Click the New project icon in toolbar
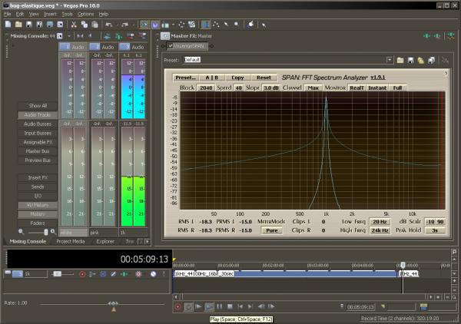The image size is (461, 324). point(8,25)
